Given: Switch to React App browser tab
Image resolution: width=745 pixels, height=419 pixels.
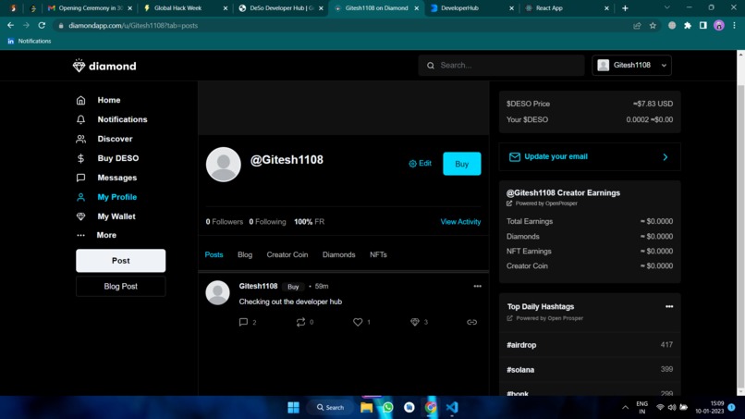Looking at the screenshot, I should pos(566,8).
